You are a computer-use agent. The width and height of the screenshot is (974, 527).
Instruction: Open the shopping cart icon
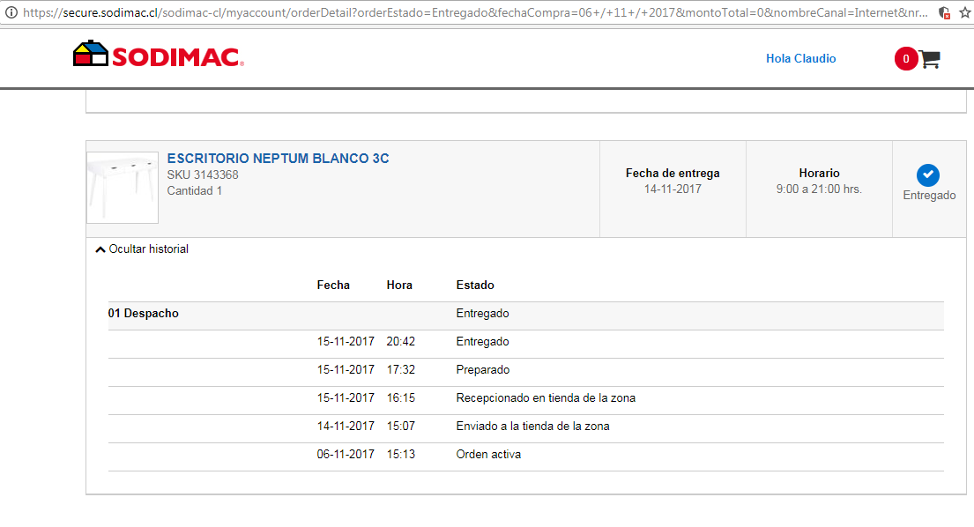930,59
